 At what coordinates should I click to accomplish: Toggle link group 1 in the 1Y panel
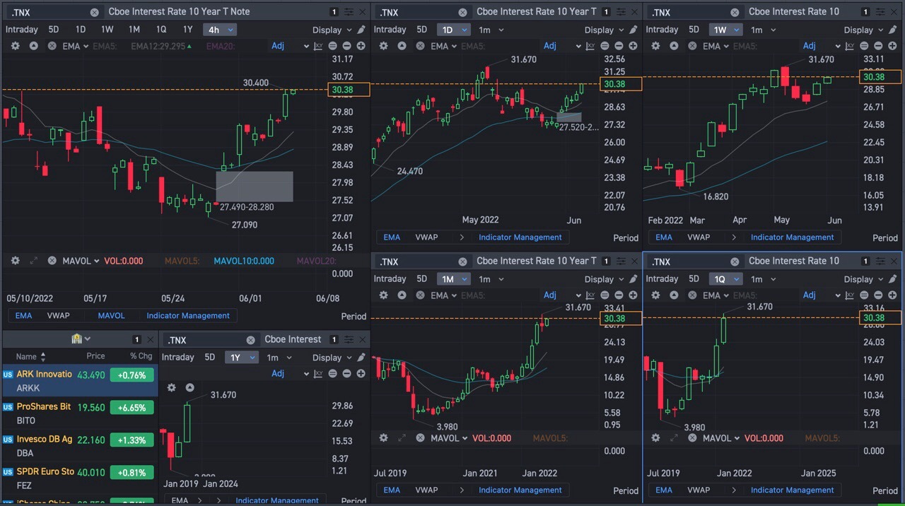[334, 340]
